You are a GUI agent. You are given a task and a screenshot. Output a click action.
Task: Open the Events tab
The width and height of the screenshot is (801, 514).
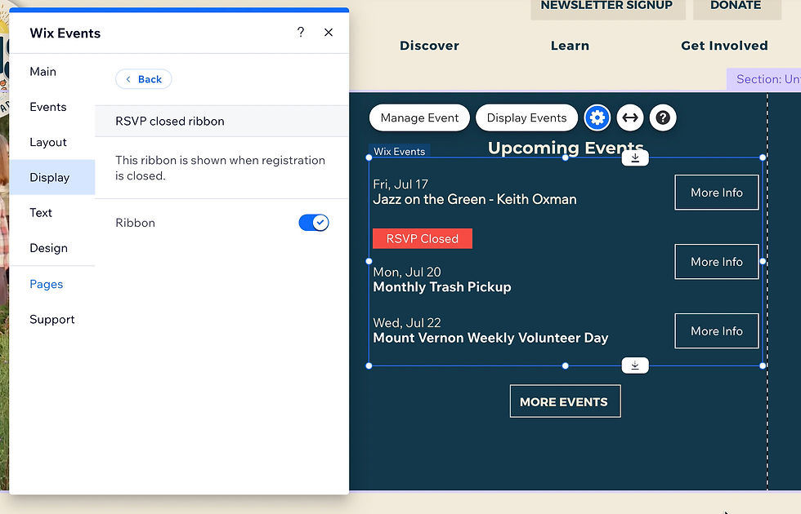coord(48,107)
